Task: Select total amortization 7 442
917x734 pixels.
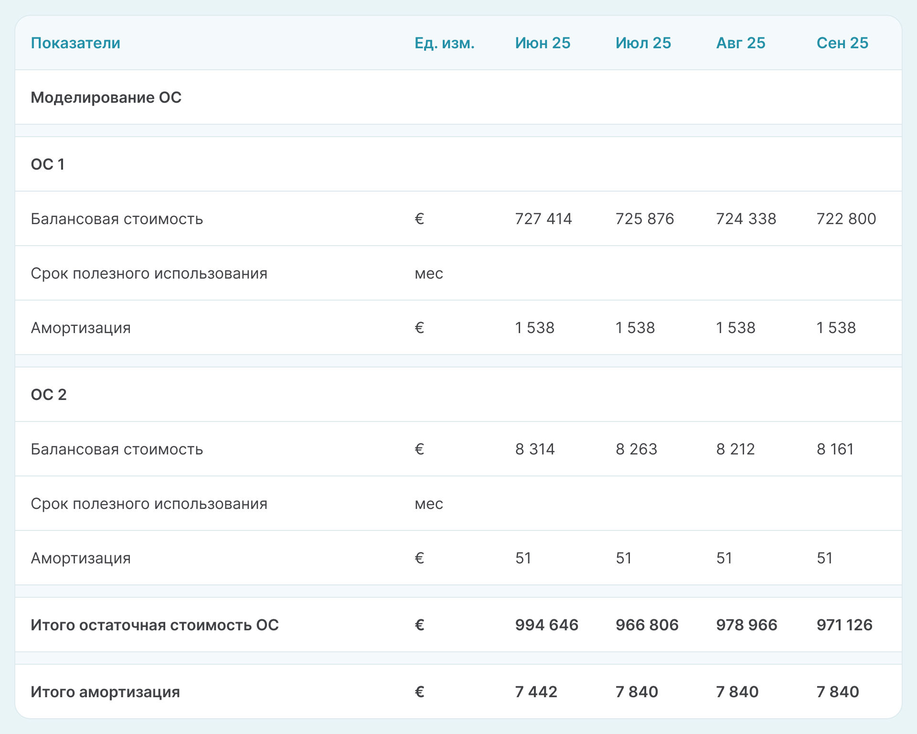Action: (536, 692)
